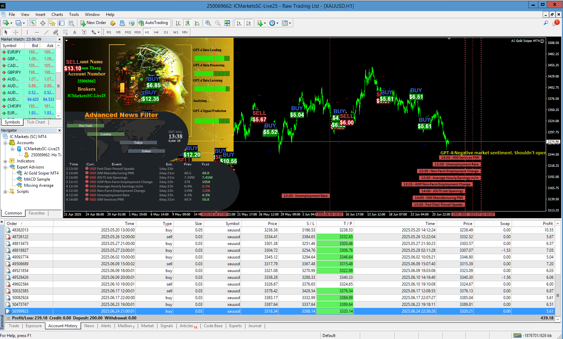Switch to the Journal terminal tab

[255, 326]
